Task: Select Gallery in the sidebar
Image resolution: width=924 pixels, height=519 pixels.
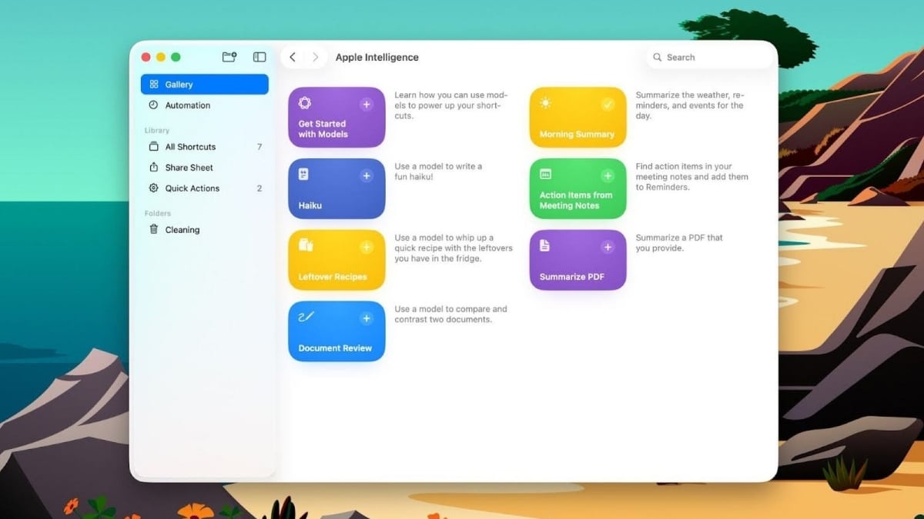Action: (204, 85)
